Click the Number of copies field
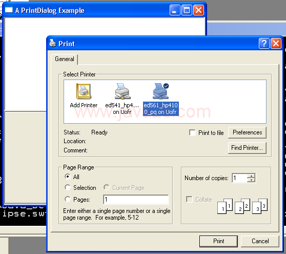The height and width of the screenshot is (254, 286). tap(240, 178)
